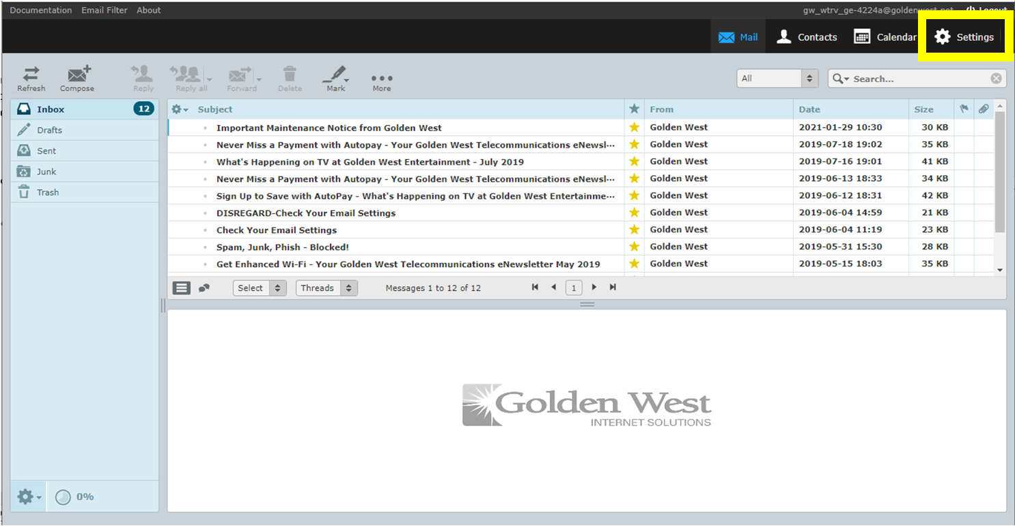
Task: Switch to threads view mode icon
Action: (204, 288)
